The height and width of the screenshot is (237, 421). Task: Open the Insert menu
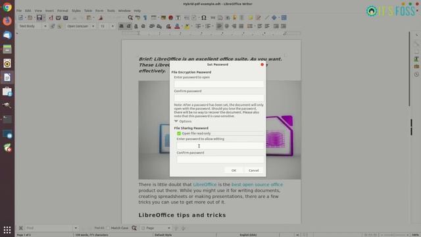[49, 11]
